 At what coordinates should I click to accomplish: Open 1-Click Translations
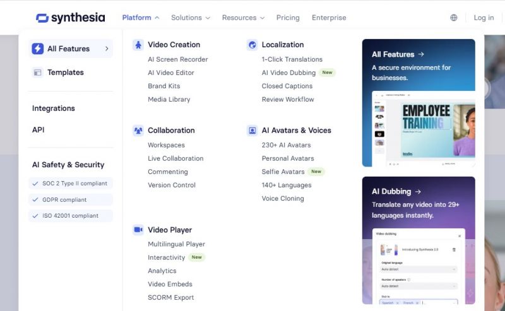(292, 59)
